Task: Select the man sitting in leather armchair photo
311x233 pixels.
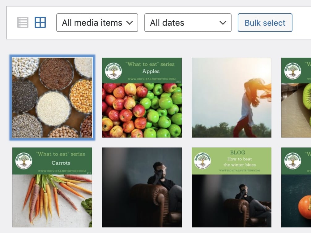Action: click(x=142, y=187)
